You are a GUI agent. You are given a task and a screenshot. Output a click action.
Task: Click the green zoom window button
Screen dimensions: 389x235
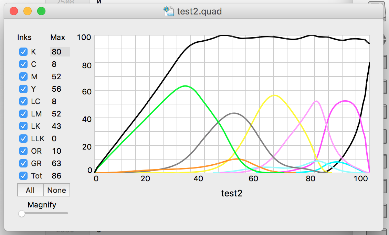pos(41,11)
